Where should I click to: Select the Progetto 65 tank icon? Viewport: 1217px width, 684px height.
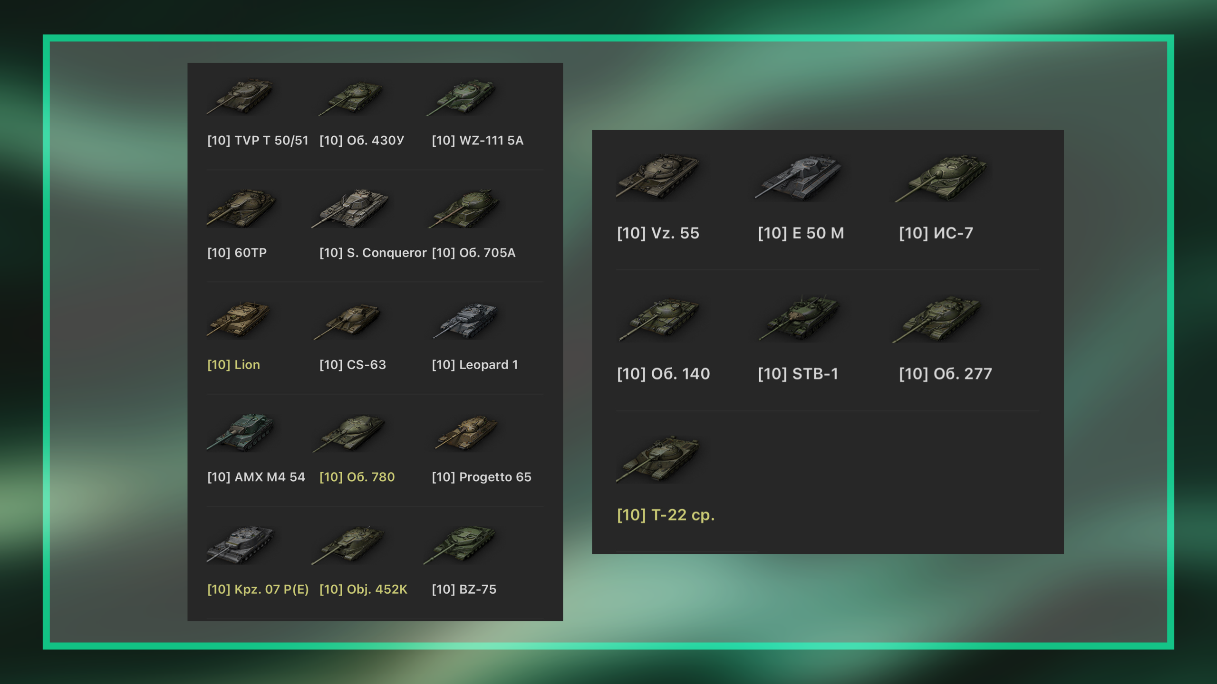[x=466, y=432]
